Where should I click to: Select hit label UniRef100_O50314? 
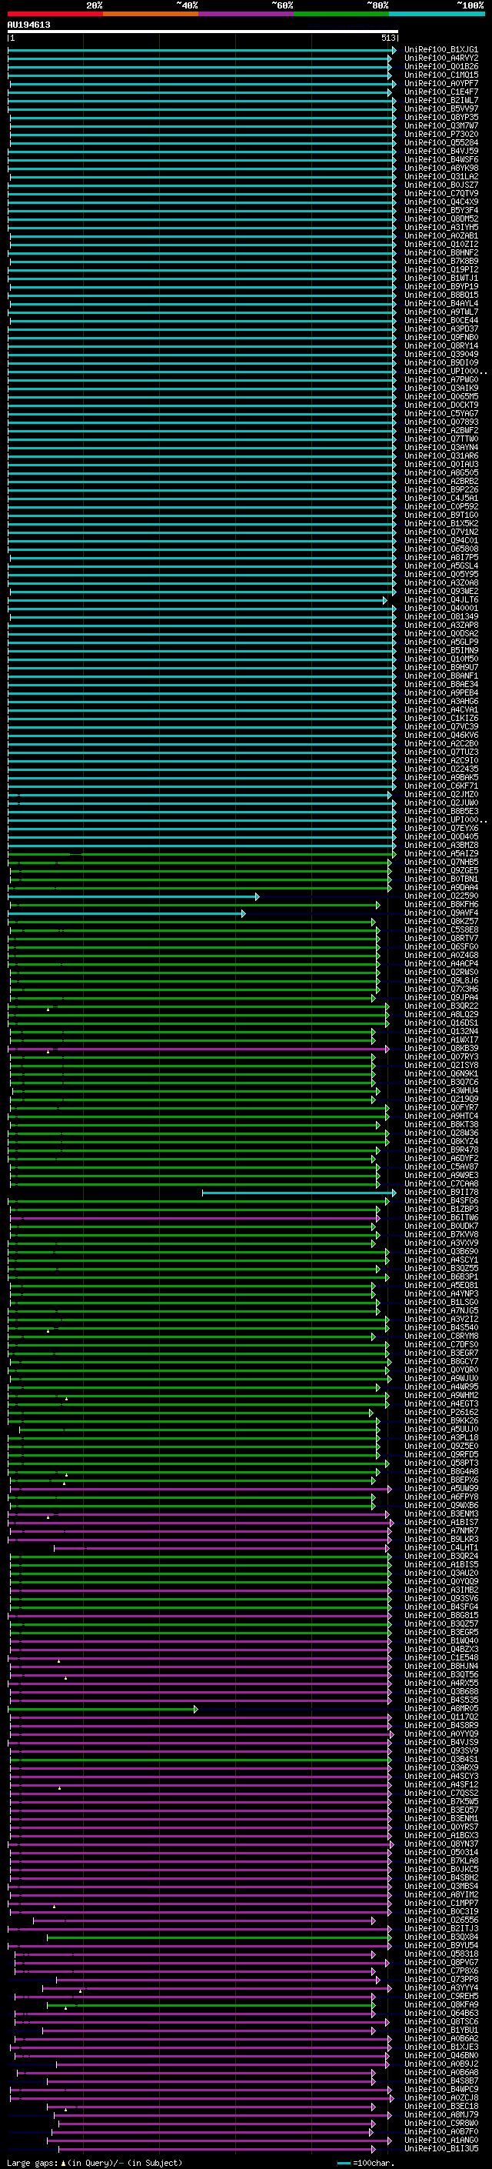441,1854
